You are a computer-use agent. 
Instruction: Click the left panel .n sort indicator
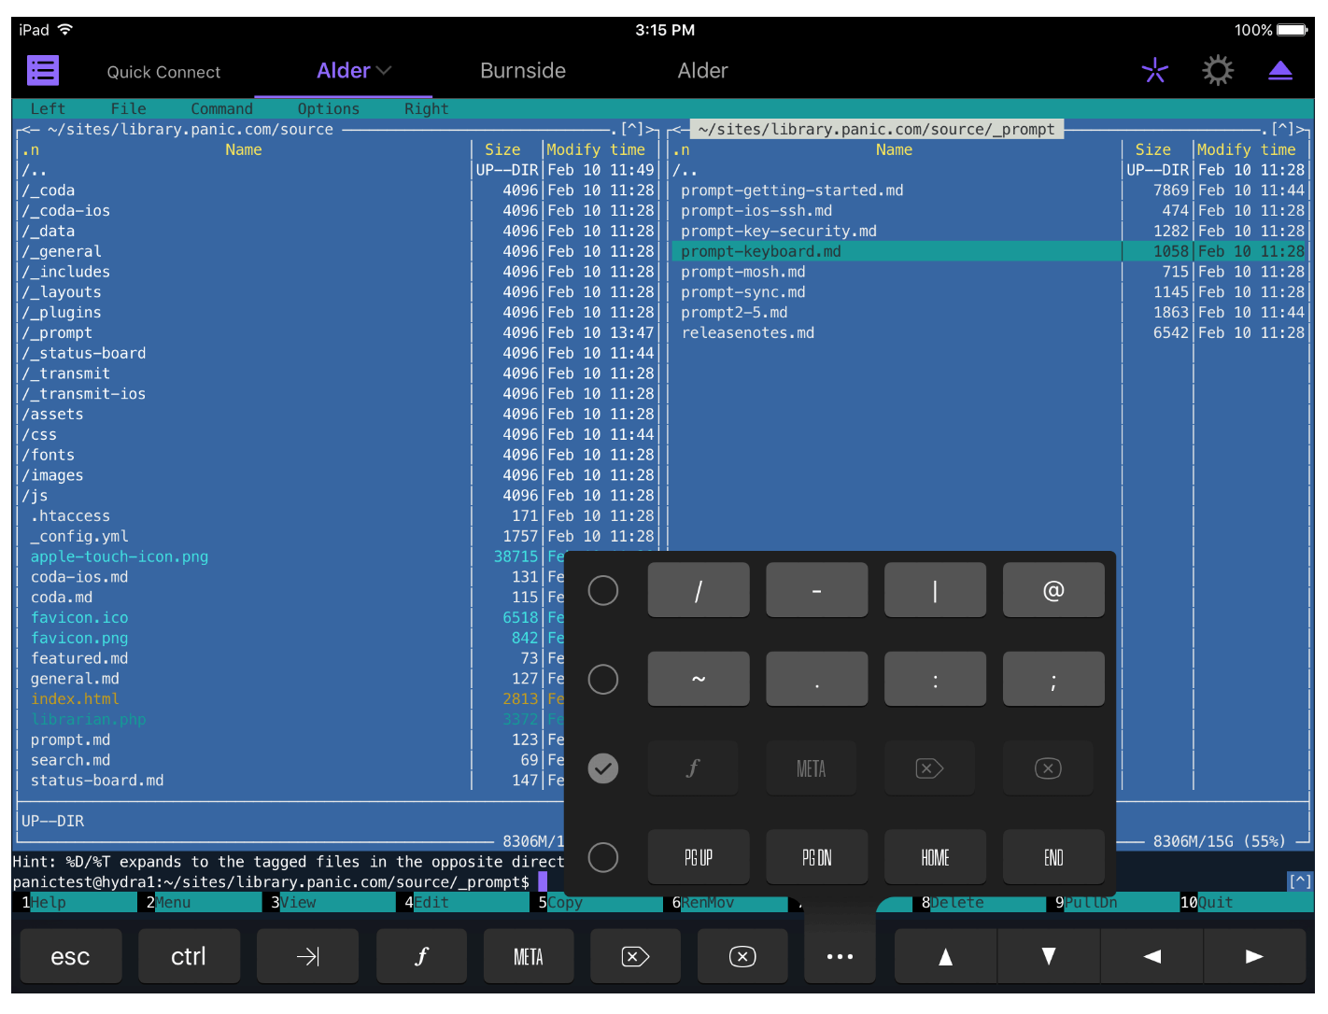31,149
